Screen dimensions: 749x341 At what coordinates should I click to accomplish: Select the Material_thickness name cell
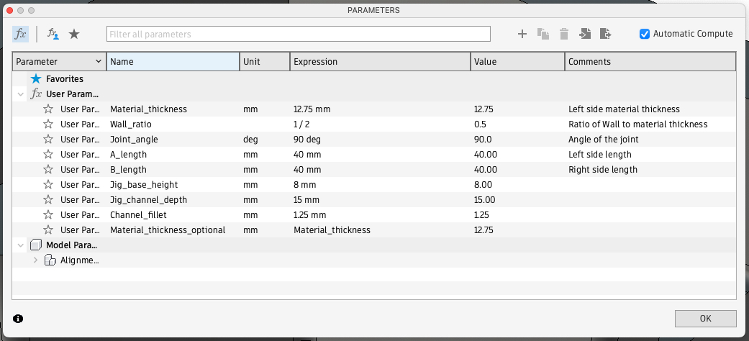(173, 109)
